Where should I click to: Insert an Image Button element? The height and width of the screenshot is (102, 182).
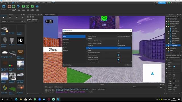32,8
